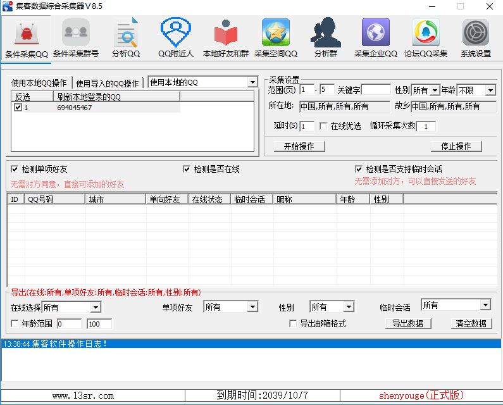Sort by 城市 column header
The width and height of the screenshot is (503, 405).
116,199
